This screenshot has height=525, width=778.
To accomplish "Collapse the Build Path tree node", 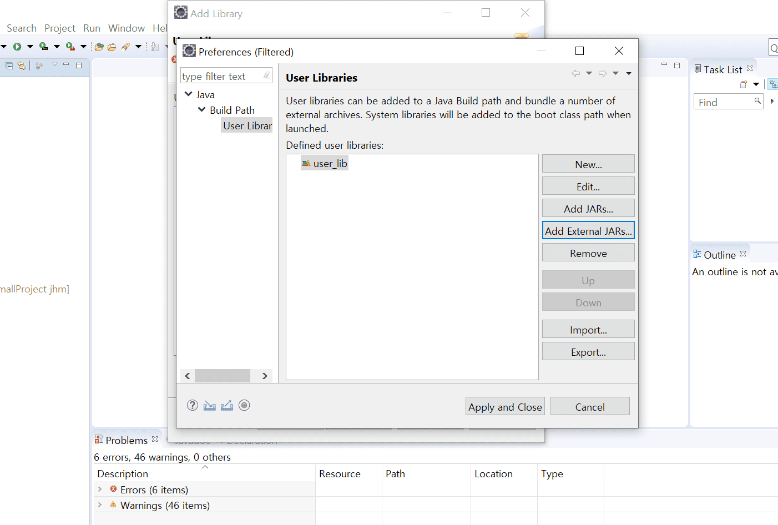I will pyautogui.click(x=202, y=110).
